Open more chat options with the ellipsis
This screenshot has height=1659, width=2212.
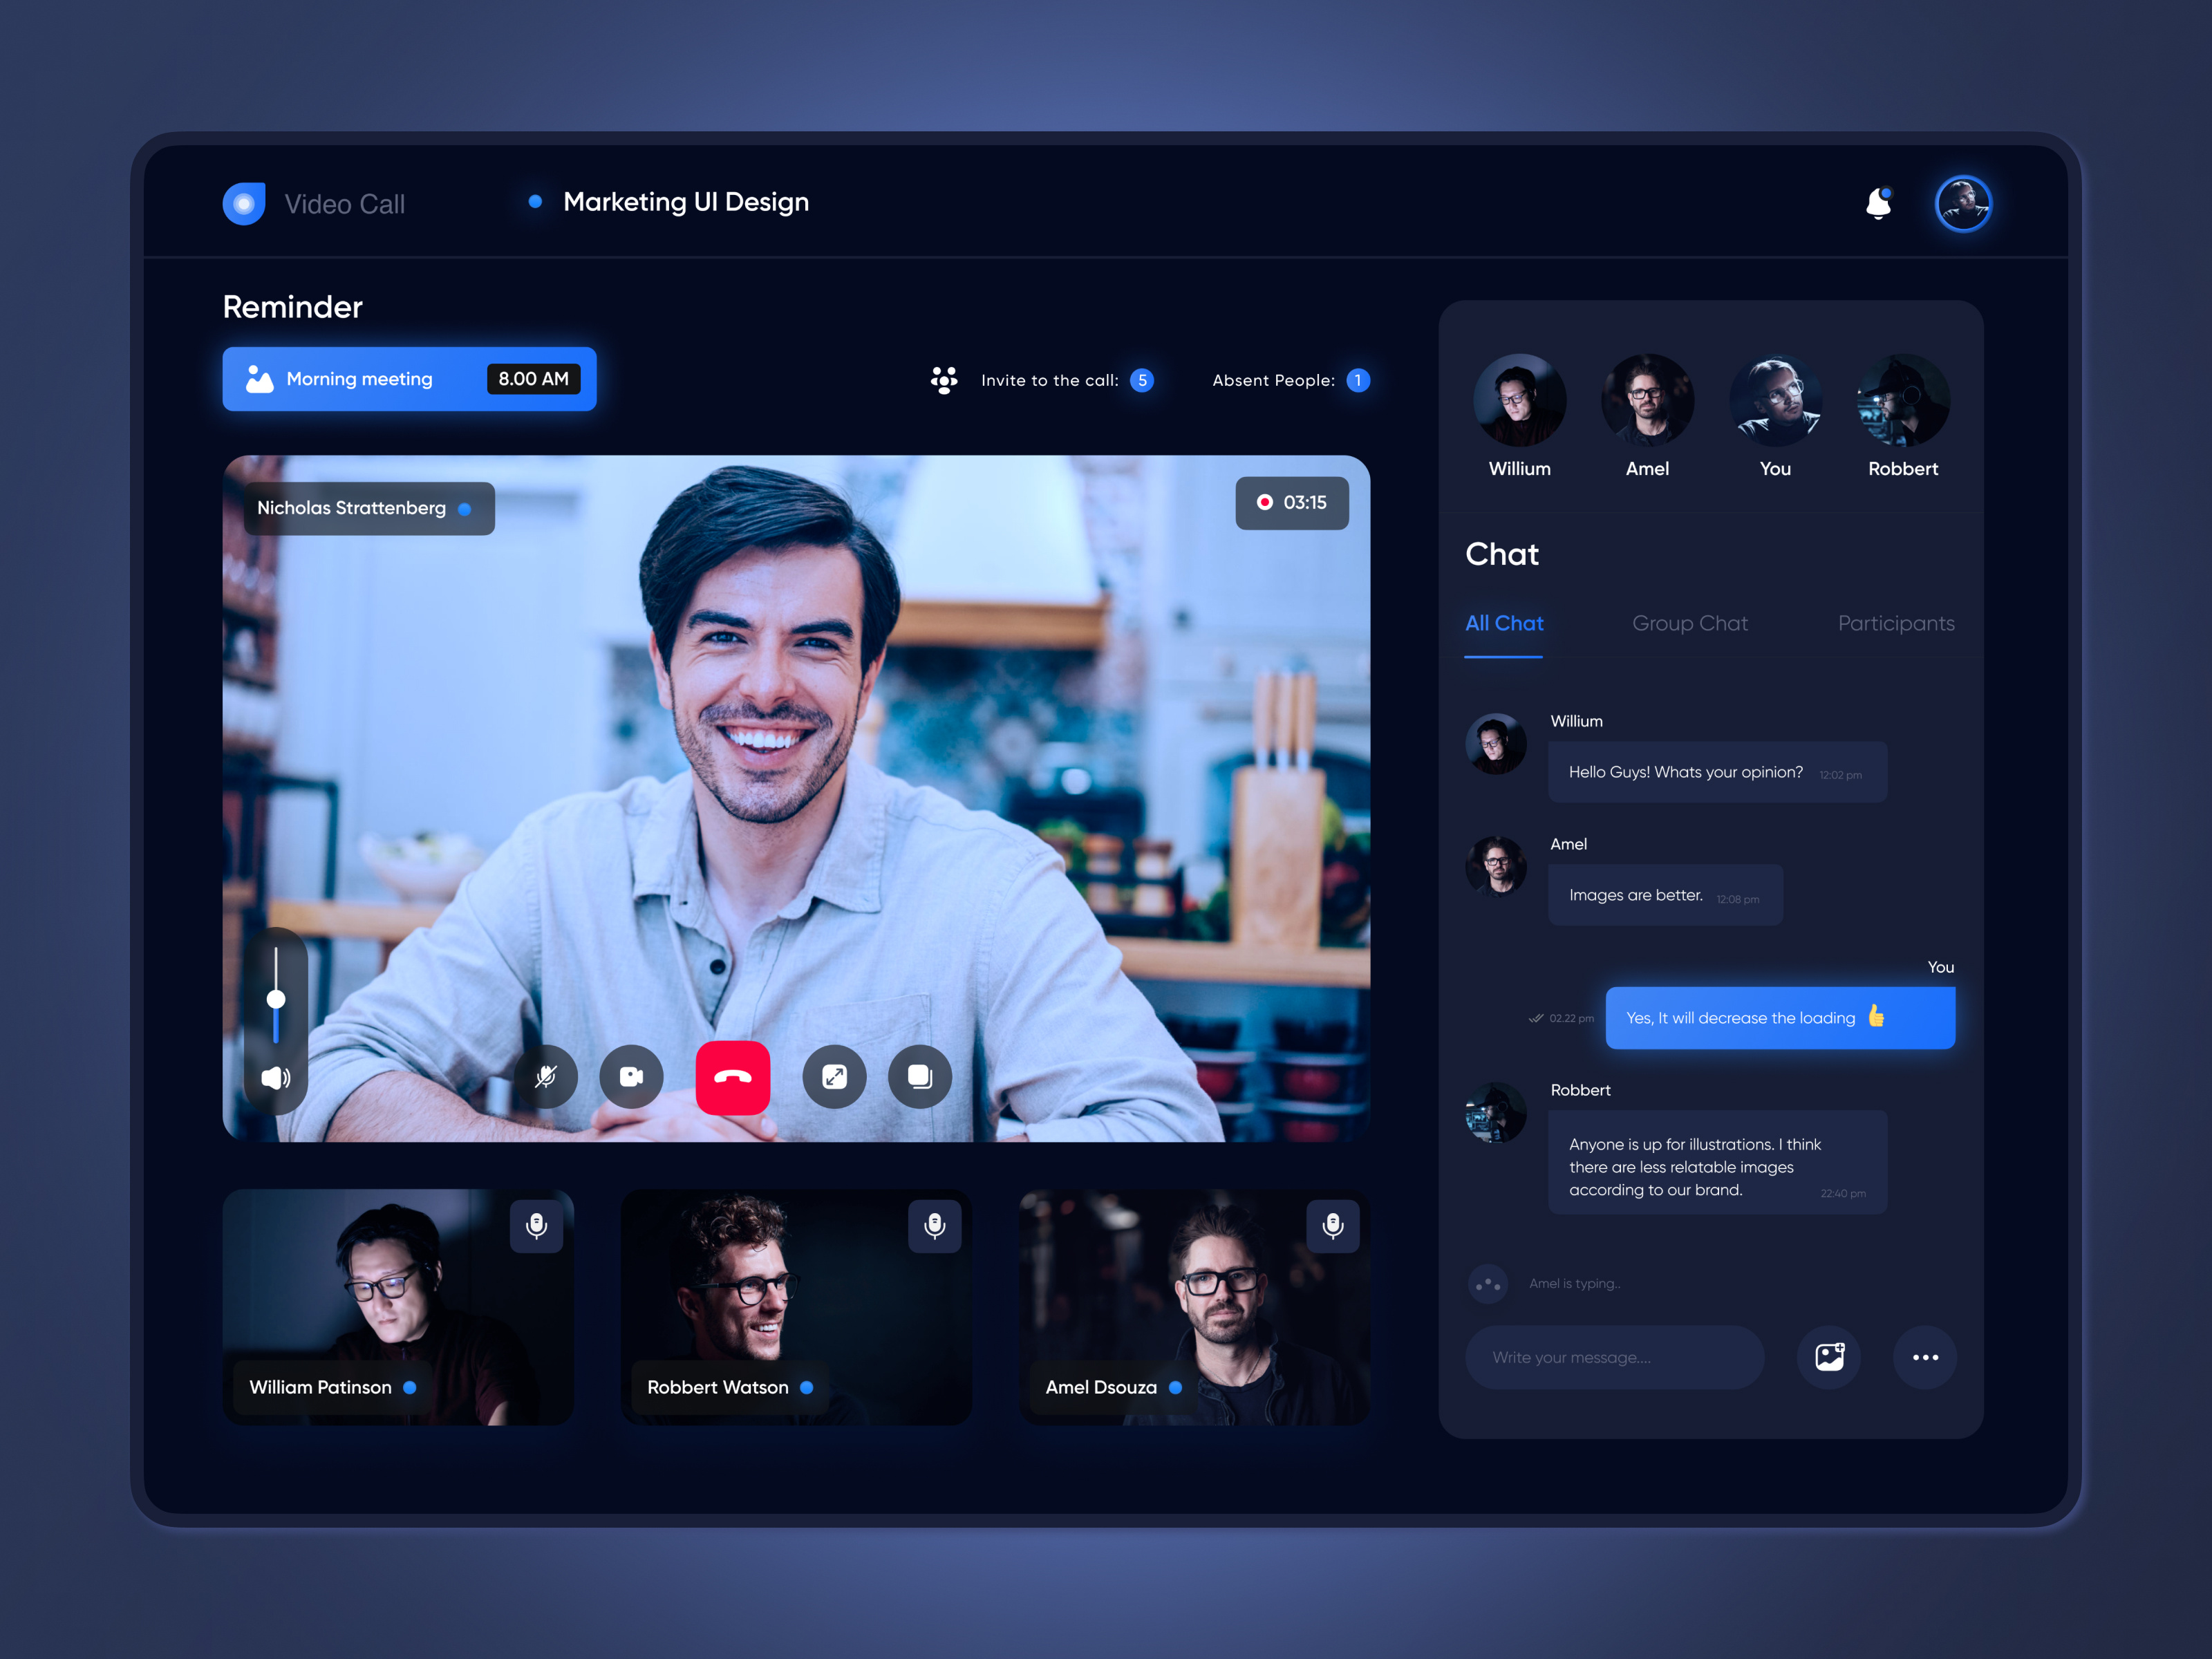coord(1925,1357)
